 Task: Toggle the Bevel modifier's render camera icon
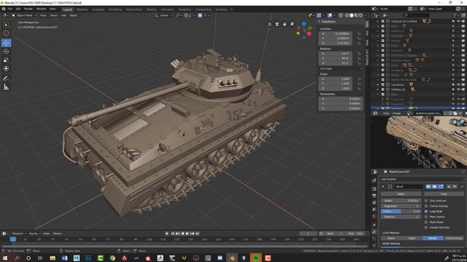point(428,186)
